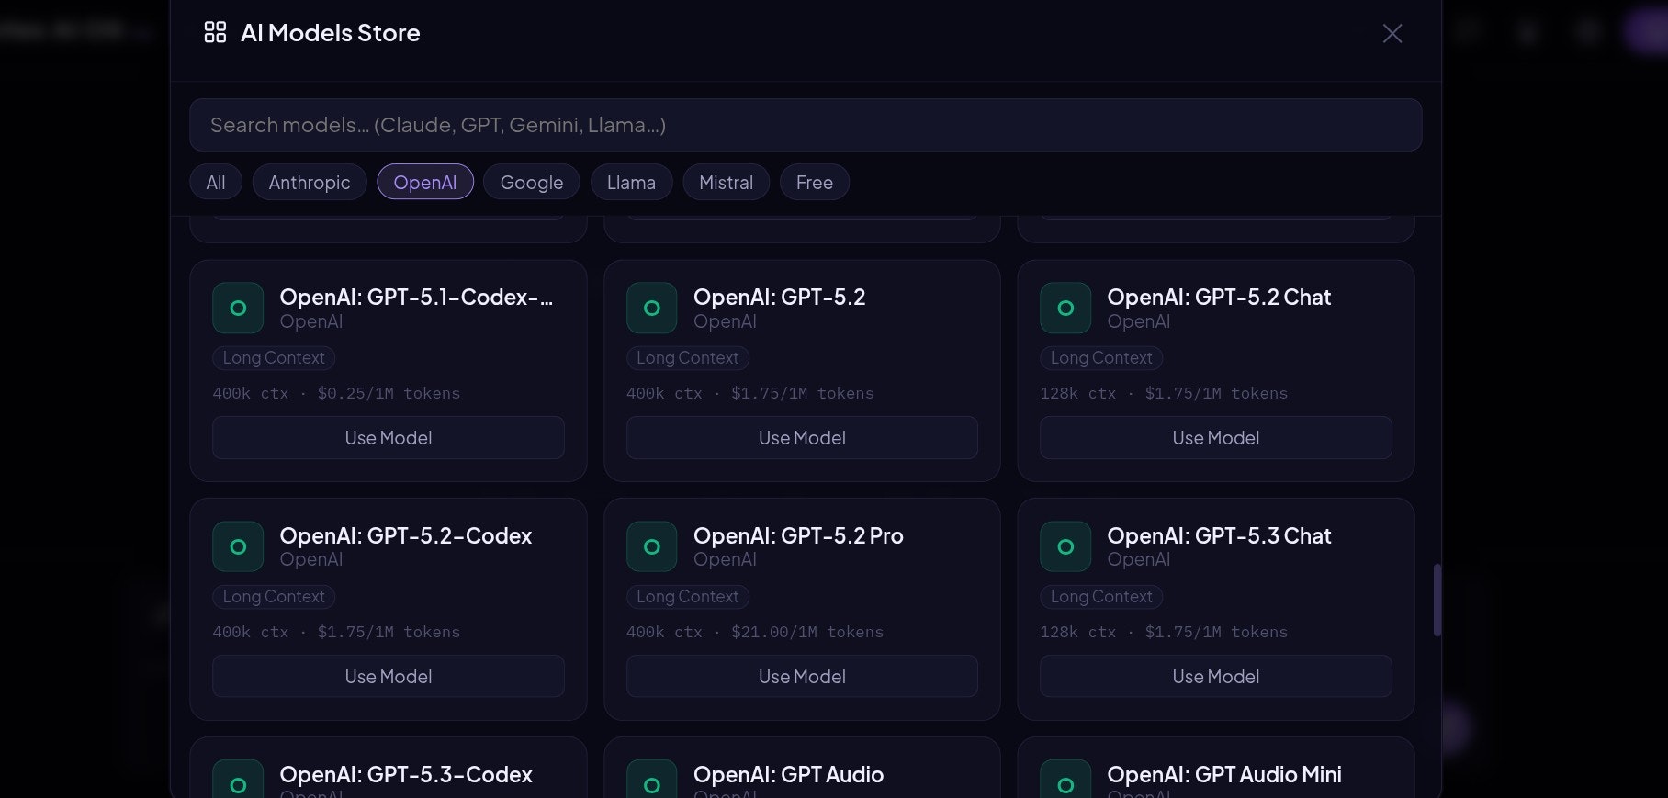Select the All filter chip

216,182
